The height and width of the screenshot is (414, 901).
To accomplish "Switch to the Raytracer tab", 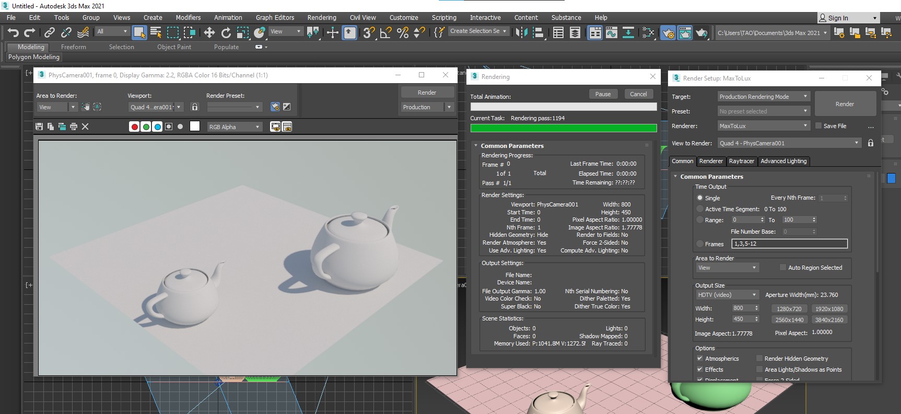I will [x=741, y=161].
